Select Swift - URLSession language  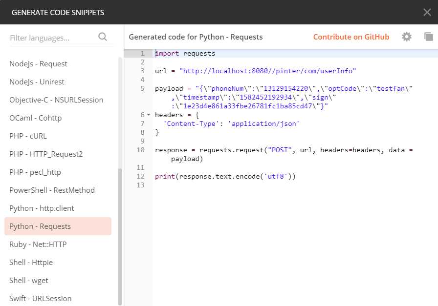(x=41, y=299)
